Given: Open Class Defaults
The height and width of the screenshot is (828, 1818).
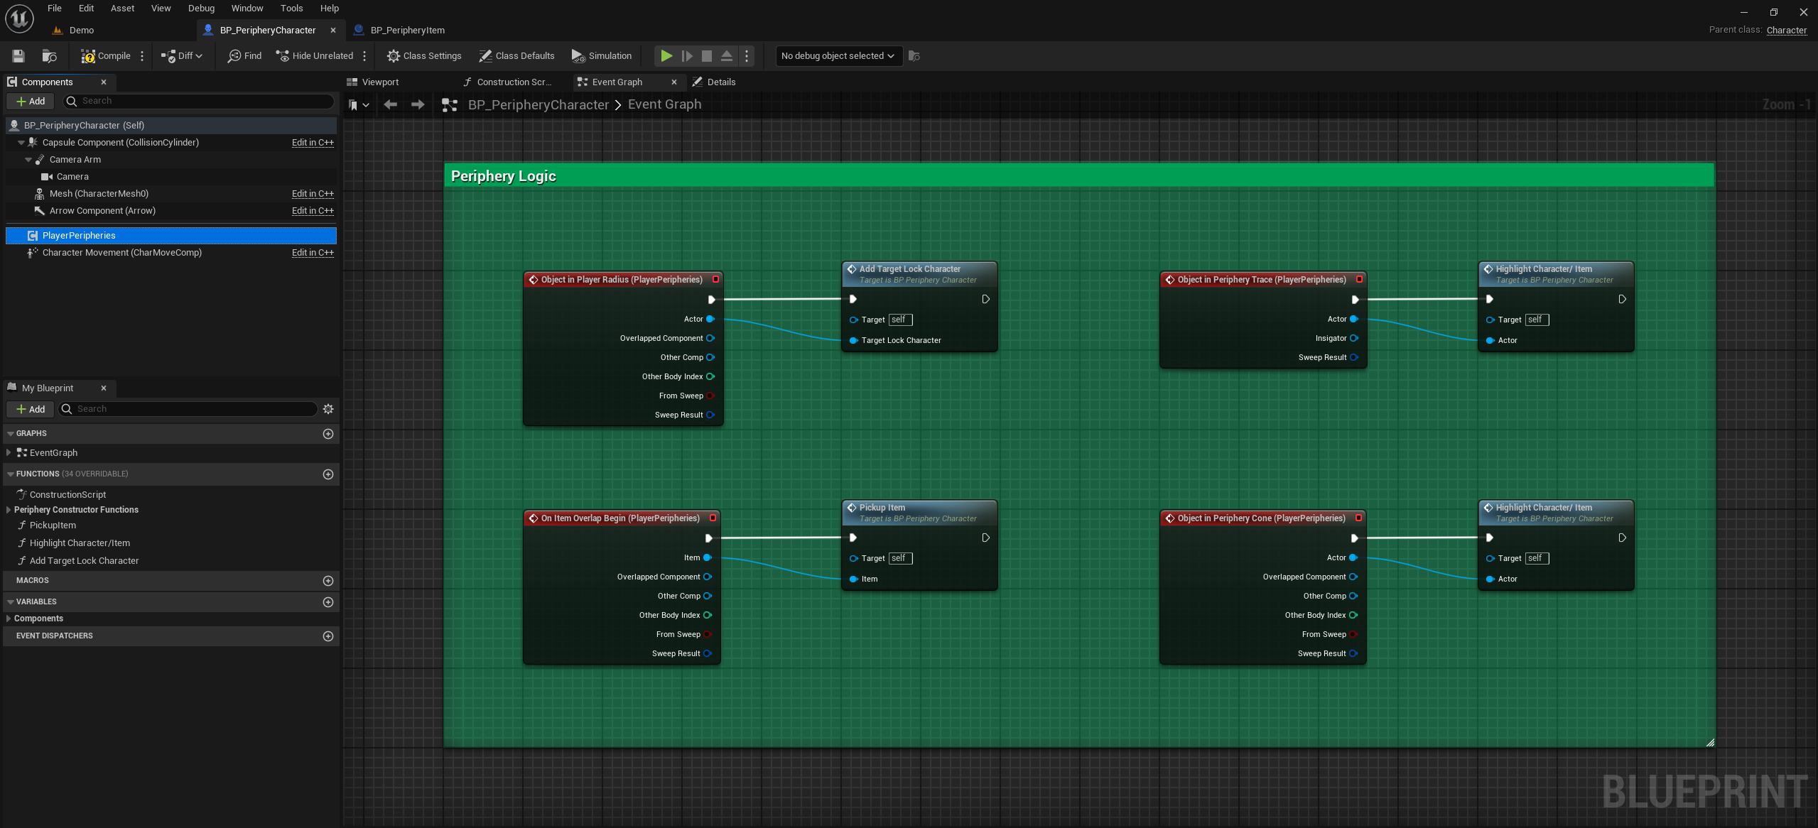Looking at the screenshot, I should coord(516,56).
